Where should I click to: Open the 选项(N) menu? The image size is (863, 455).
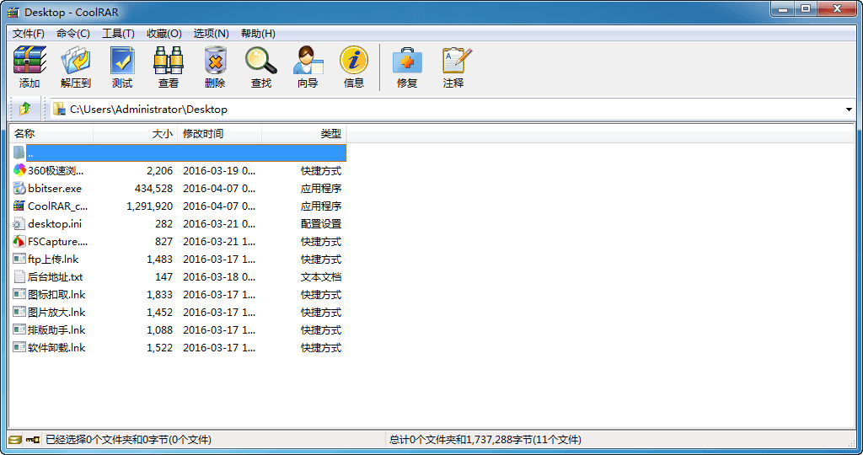(211, 34)
